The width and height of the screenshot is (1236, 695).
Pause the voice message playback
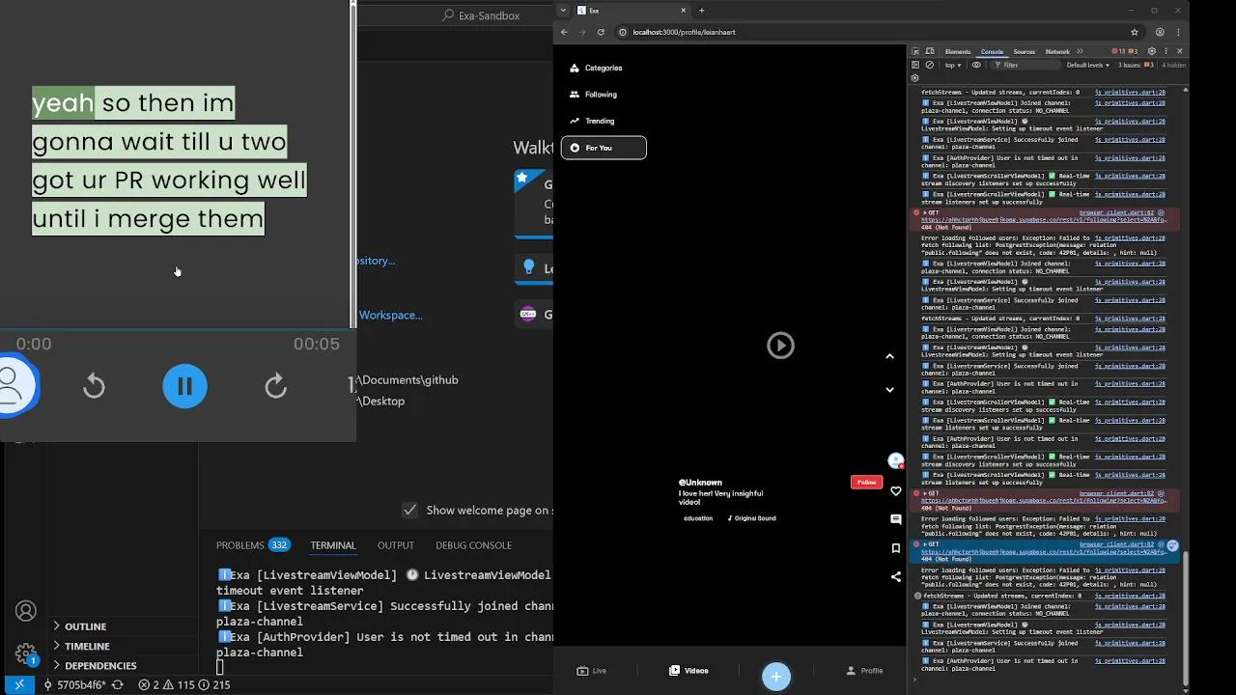coord(184,386)
